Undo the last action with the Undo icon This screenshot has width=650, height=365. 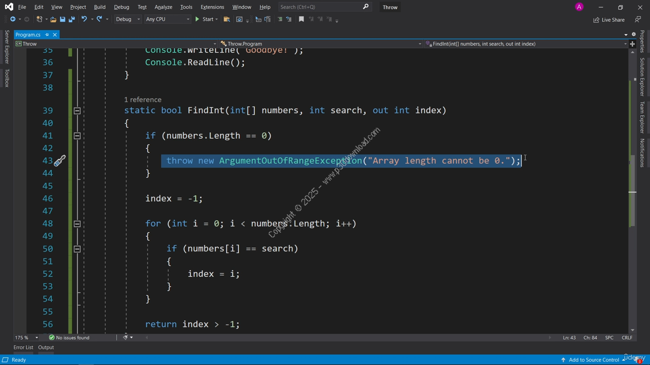coord(84,19)
